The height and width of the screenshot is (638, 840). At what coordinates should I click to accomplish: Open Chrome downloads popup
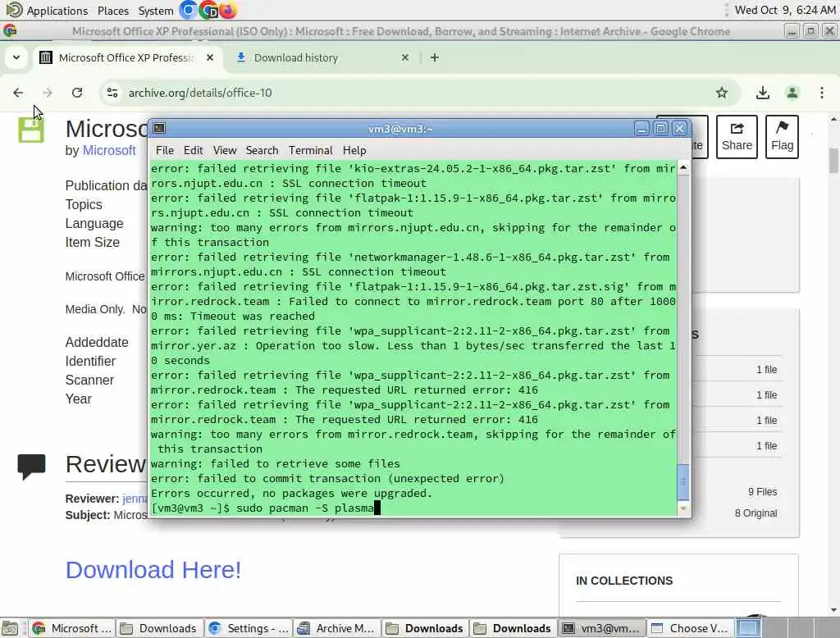763,93
